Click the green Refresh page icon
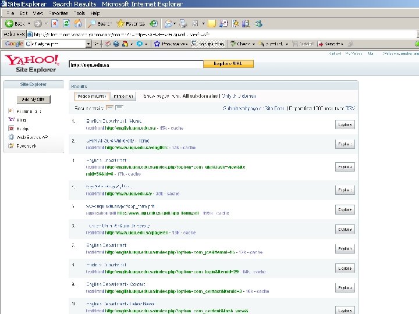This screenshot has height=314, width=419. click(66, 24)
